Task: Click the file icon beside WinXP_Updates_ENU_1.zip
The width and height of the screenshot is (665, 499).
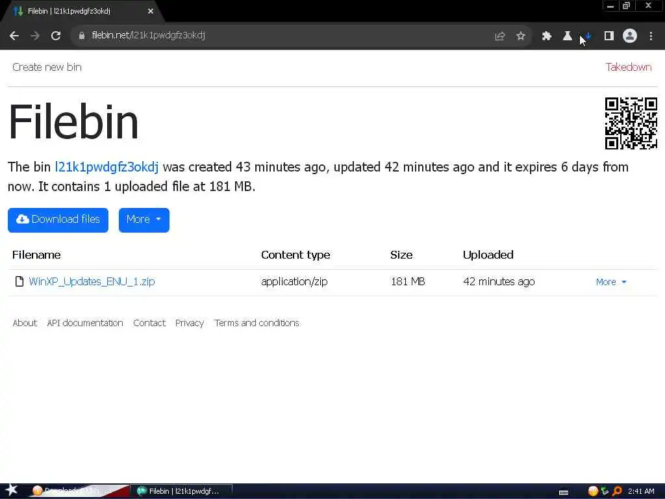Action: [19, 281]
